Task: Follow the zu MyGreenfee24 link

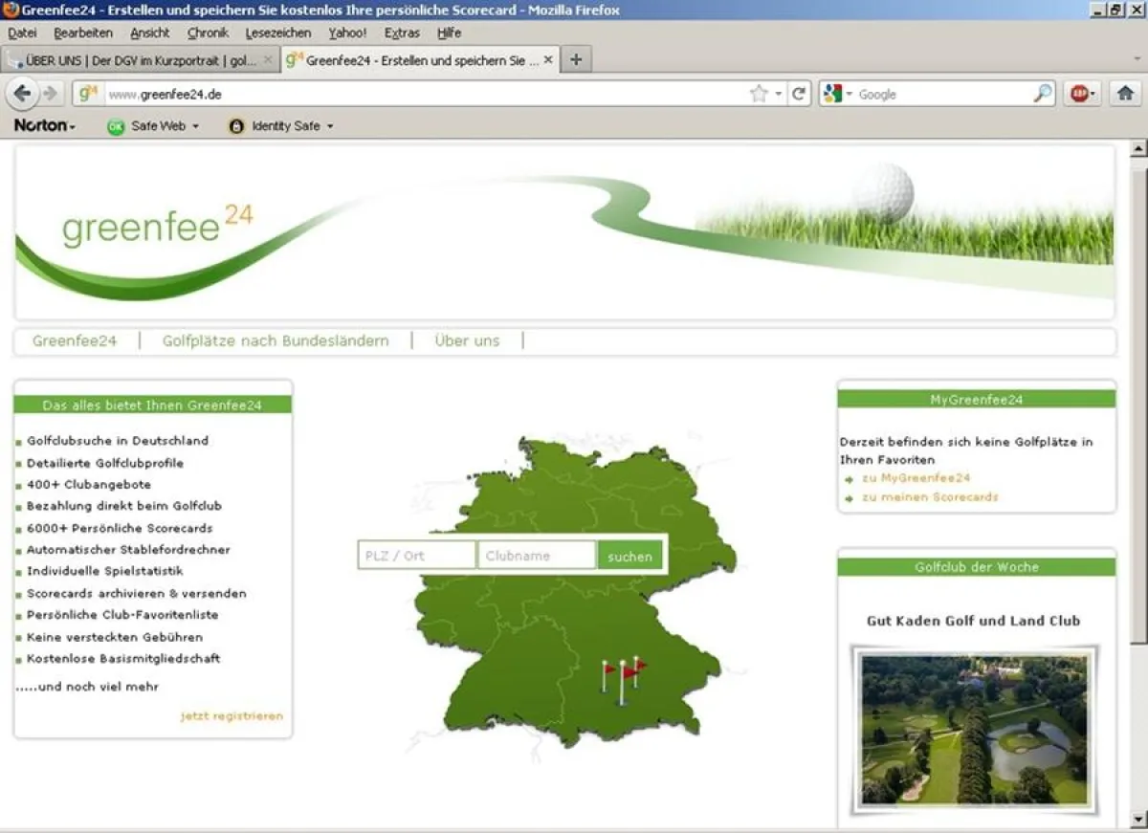Action: [x=916, y=477]
